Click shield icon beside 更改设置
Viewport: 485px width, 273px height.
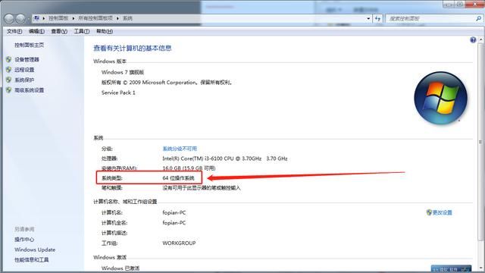coord(429,212)
